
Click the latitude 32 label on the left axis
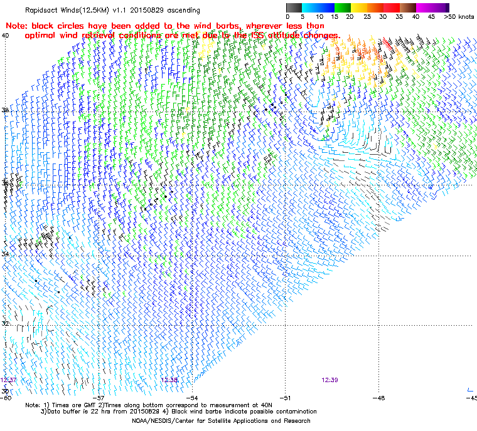tap(5, 323)
